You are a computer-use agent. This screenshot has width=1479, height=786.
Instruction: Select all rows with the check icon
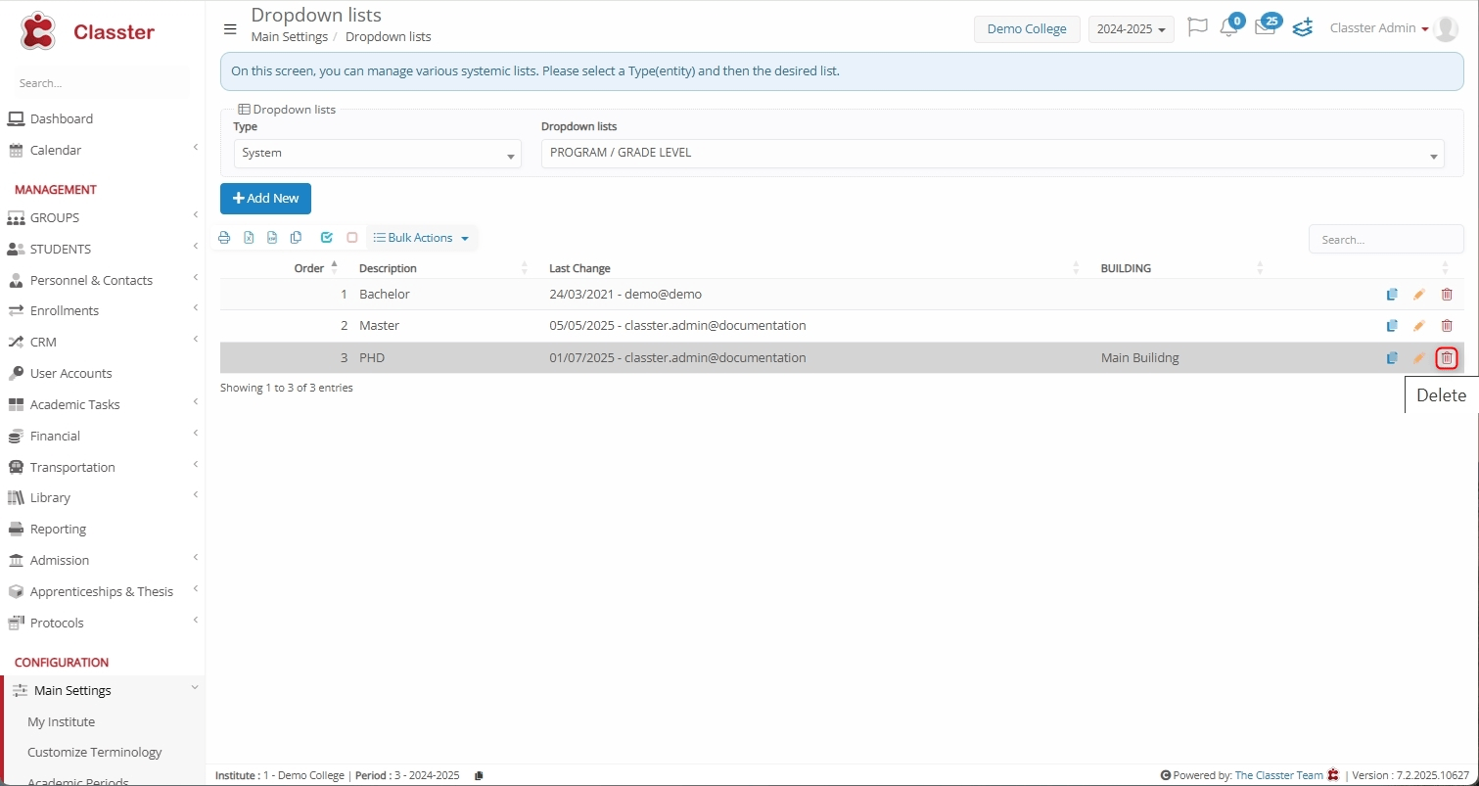tap(327, 238)
